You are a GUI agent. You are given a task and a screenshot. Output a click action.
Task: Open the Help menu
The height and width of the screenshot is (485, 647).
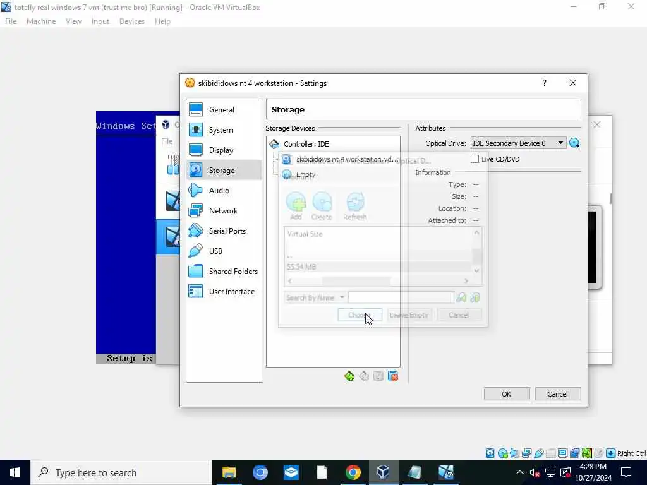(x=162, y=21)
